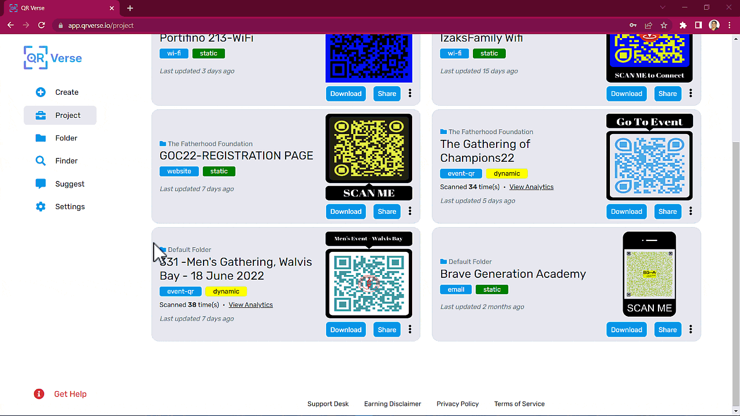This screenshot has width=740, height=416.
Task: Click the Go To Event QR thumbnail
Action: 649,157
